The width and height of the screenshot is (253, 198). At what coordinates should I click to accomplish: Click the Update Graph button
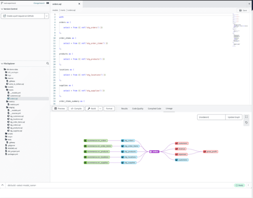coord(234,117)
